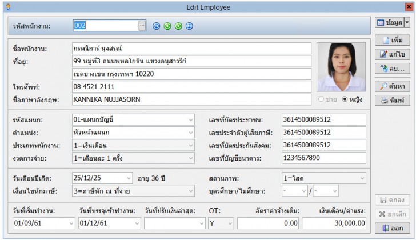Go to last employee record navigation icon
The height and width of the screenshot is (240, 416).
pos(190,26)
